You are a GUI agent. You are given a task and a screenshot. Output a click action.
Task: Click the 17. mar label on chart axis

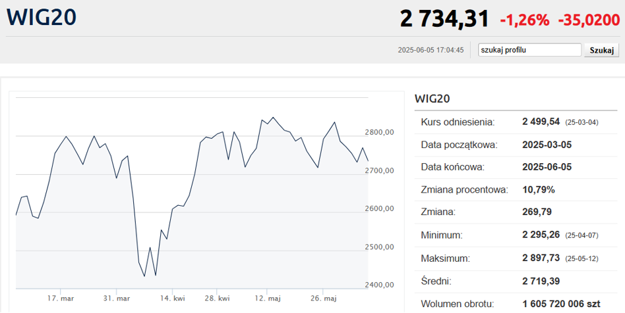(60, 298)
